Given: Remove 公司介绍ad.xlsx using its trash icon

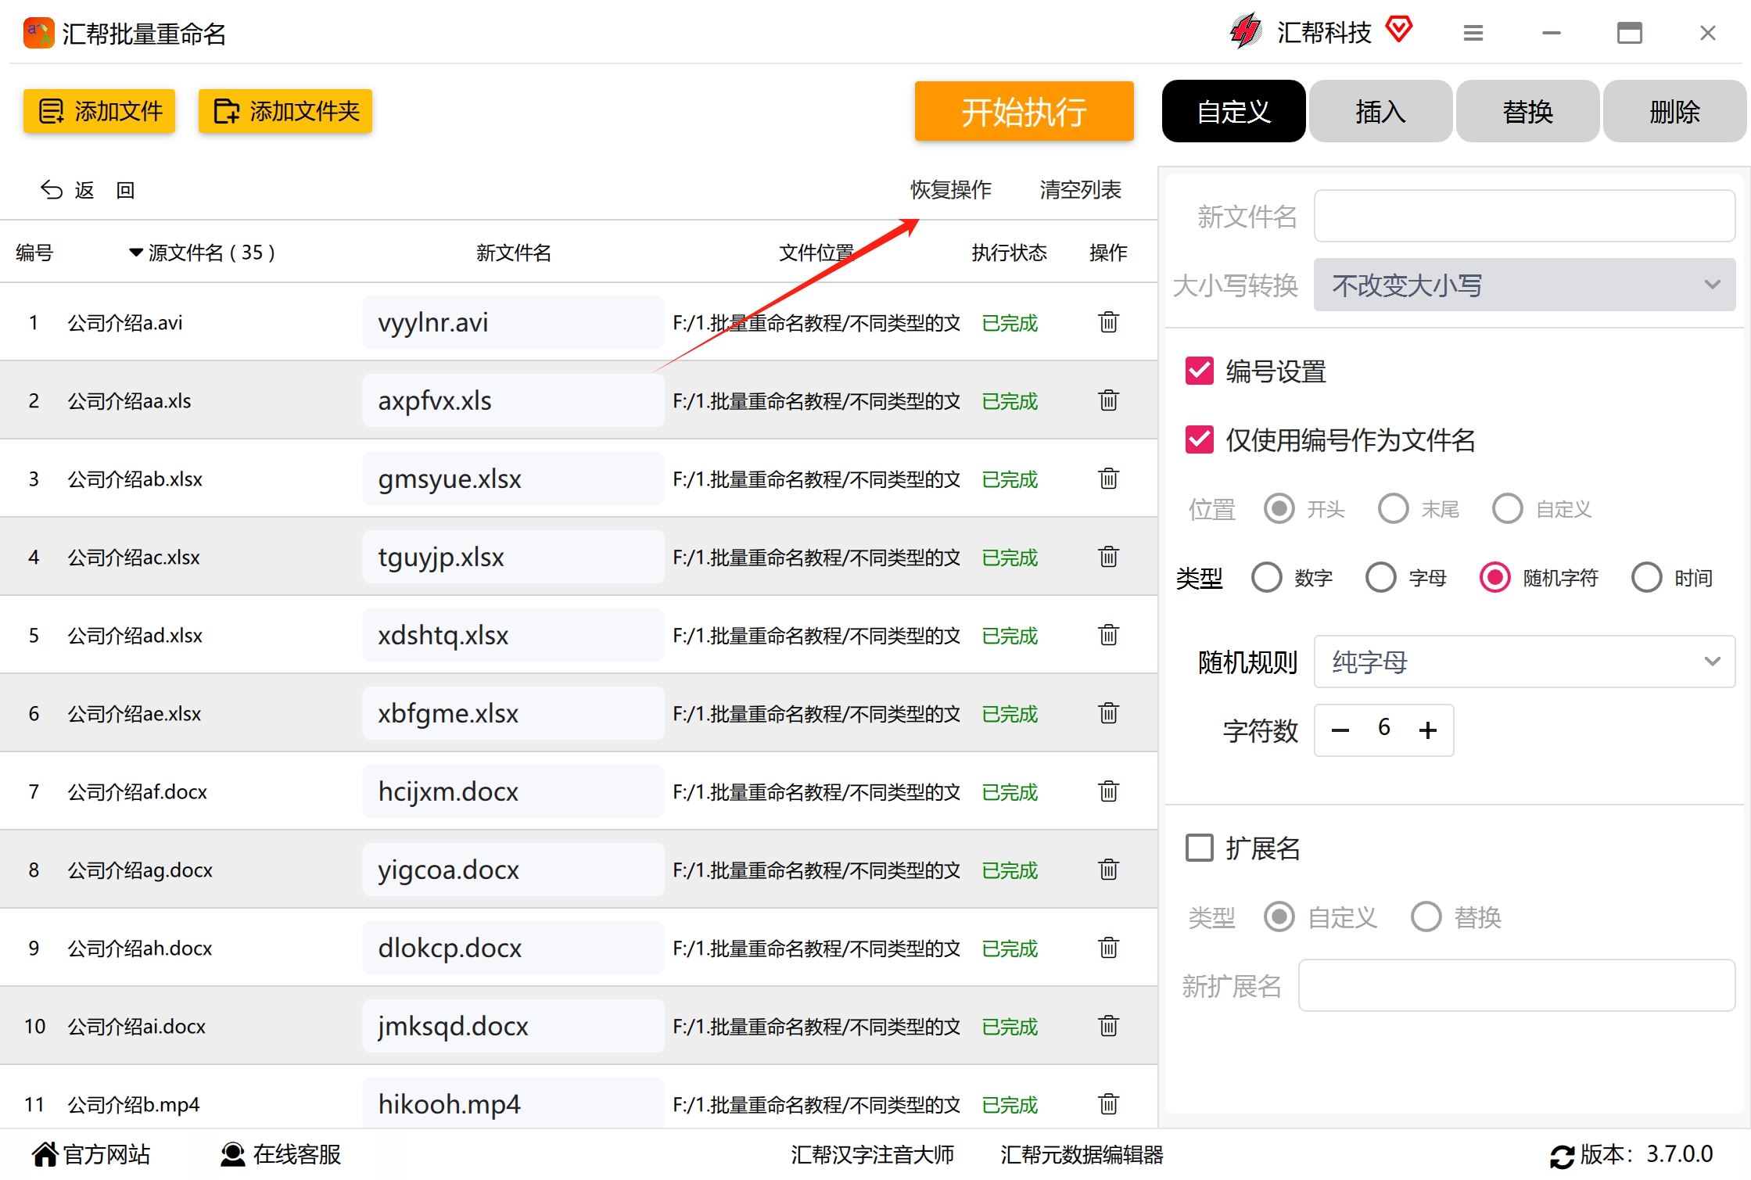Looking at the screenshot, I should click(1108, 635).
